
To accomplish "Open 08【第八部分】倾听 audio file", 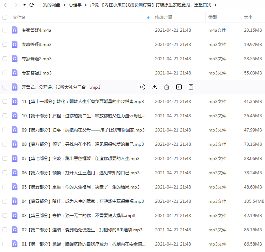I will [83, 144].
